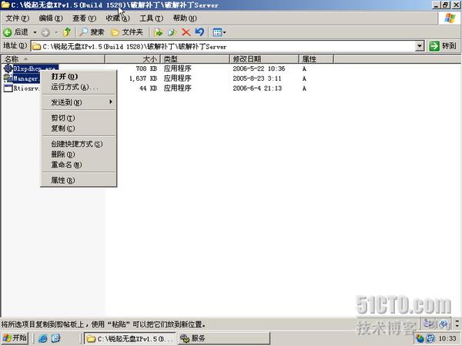Switch to the Services (服务) taskbar button
This screenshot has height=346, width=462.
[x=224, y=338]
